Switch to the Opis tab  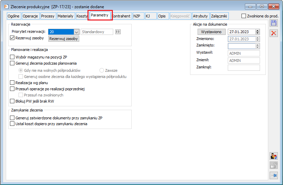(163, 16)
